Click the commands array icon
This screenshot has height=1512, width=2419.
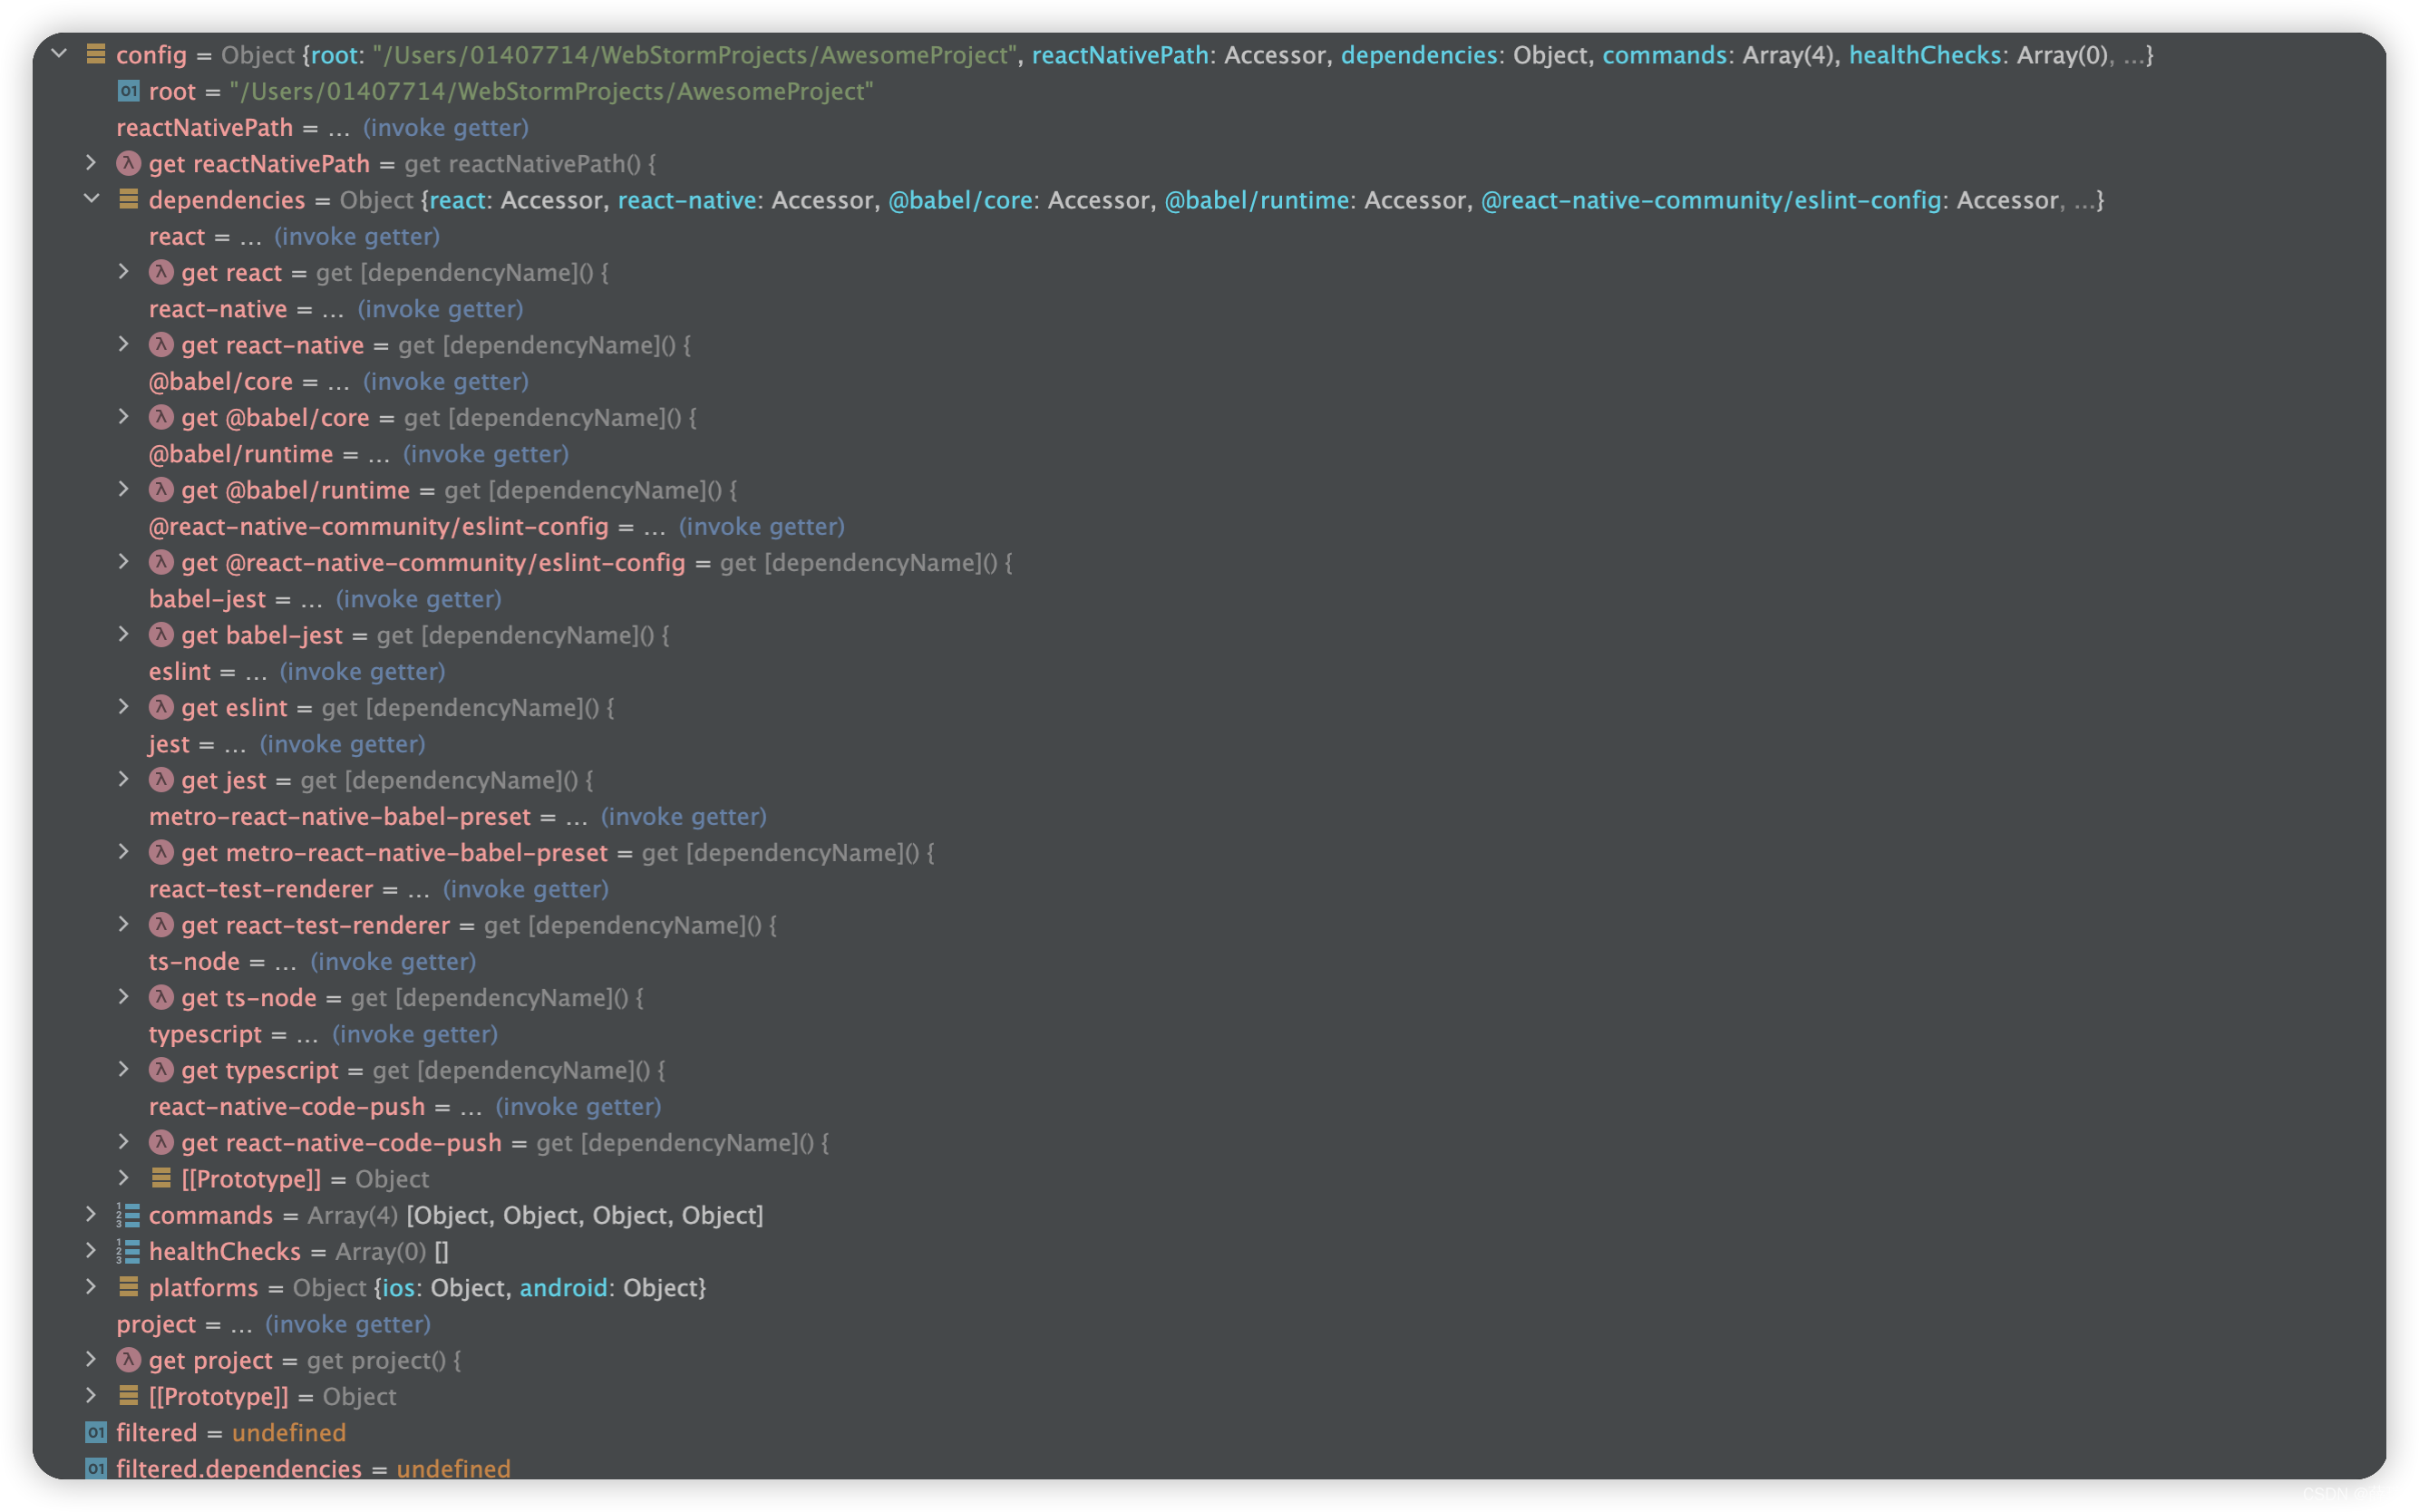(128, 1215)
